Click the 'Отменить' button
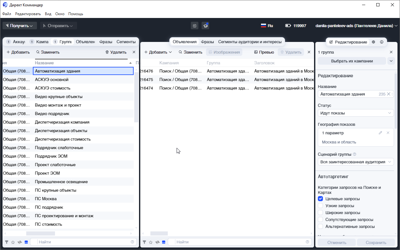This screenshot has height=250, width=400. pos(337,242)
